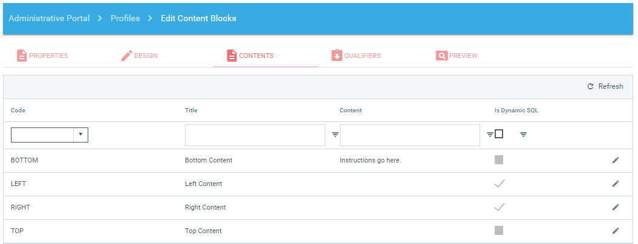The height and width of the screenshot is (244, 638).
Task: Toggle Dynamic SQL checkbox for BOTTOM row
Action: (x=499, y=160)
